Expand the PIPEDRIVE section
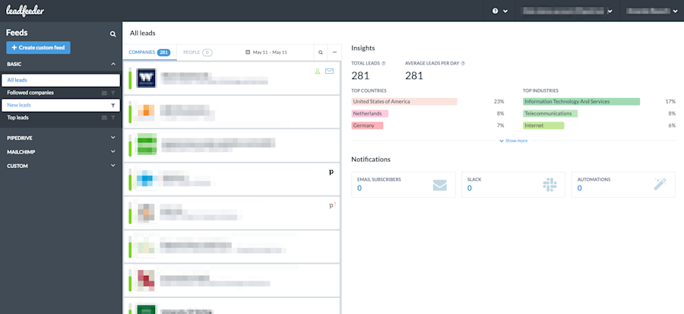The height and width of the screenshot is (314, 684). [61, 138]
